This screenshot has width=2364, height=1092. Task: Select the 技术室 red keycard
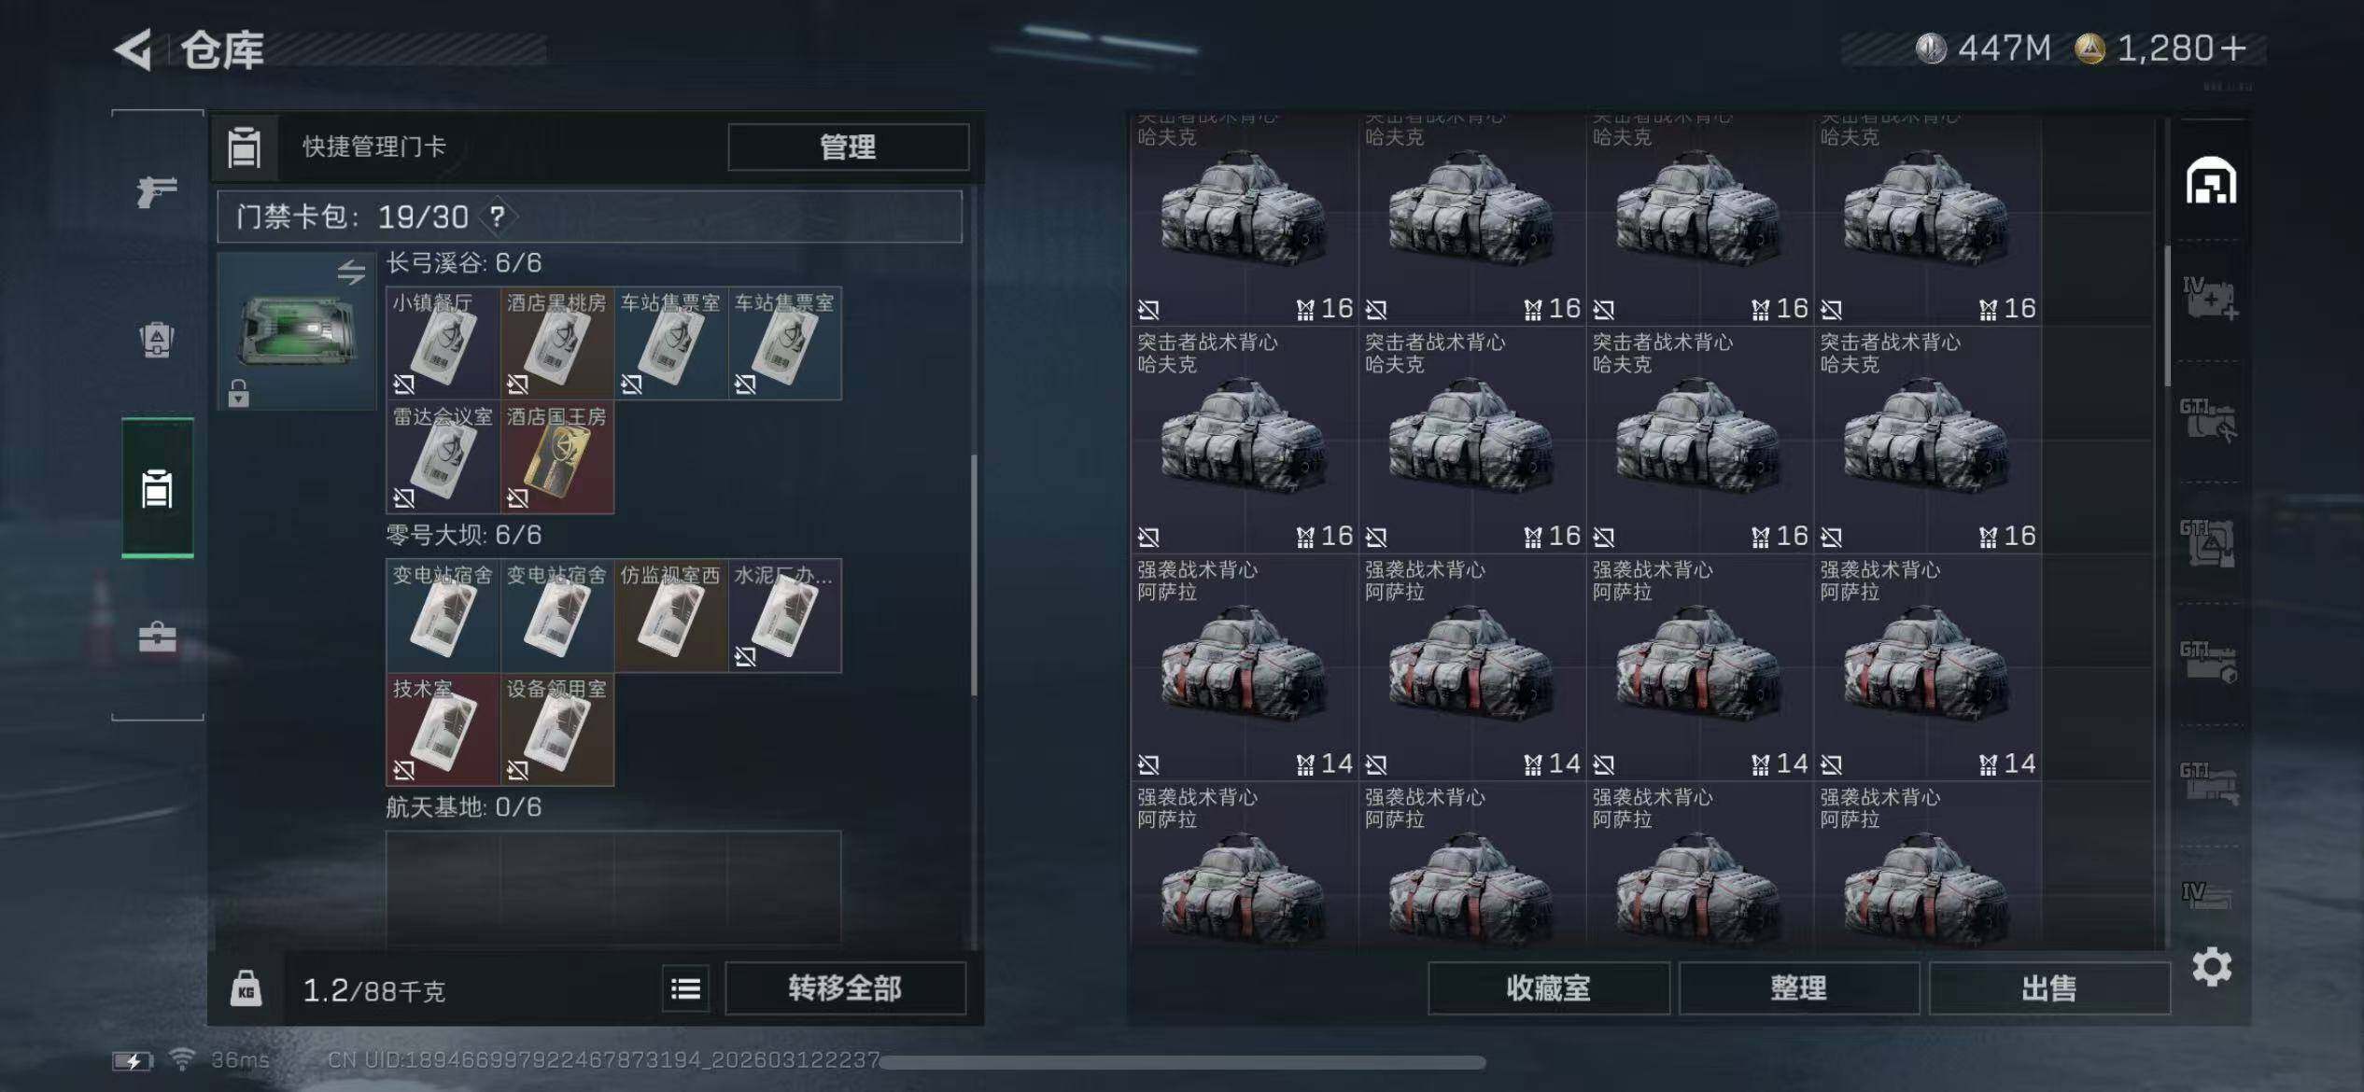pos(443,730)
